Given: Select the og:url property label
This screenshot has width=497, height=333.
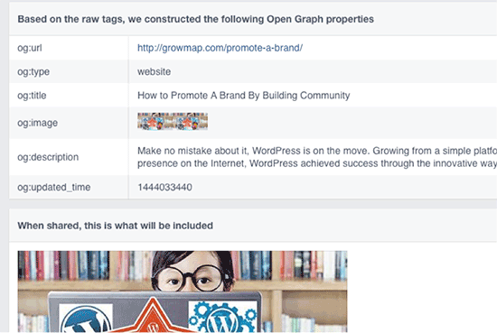Looking at the screenshot, I should 30,48.
